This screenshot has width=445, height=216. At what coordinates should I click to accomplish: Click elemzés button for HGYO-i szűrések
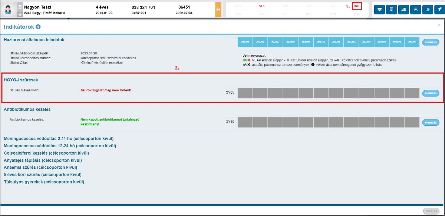431,93
